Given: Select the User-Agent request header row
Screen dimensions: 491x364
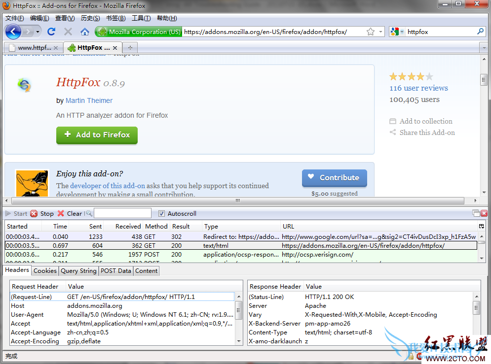Looking at the screenshot, I should [122, 315].
